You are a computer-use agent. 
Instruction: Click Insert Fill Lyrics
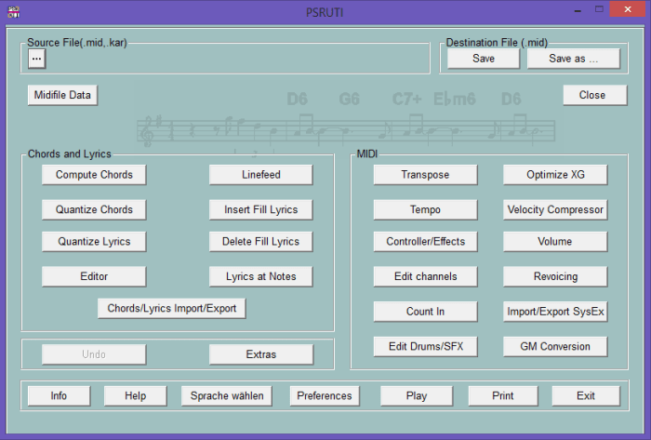(x=260, y=209)
